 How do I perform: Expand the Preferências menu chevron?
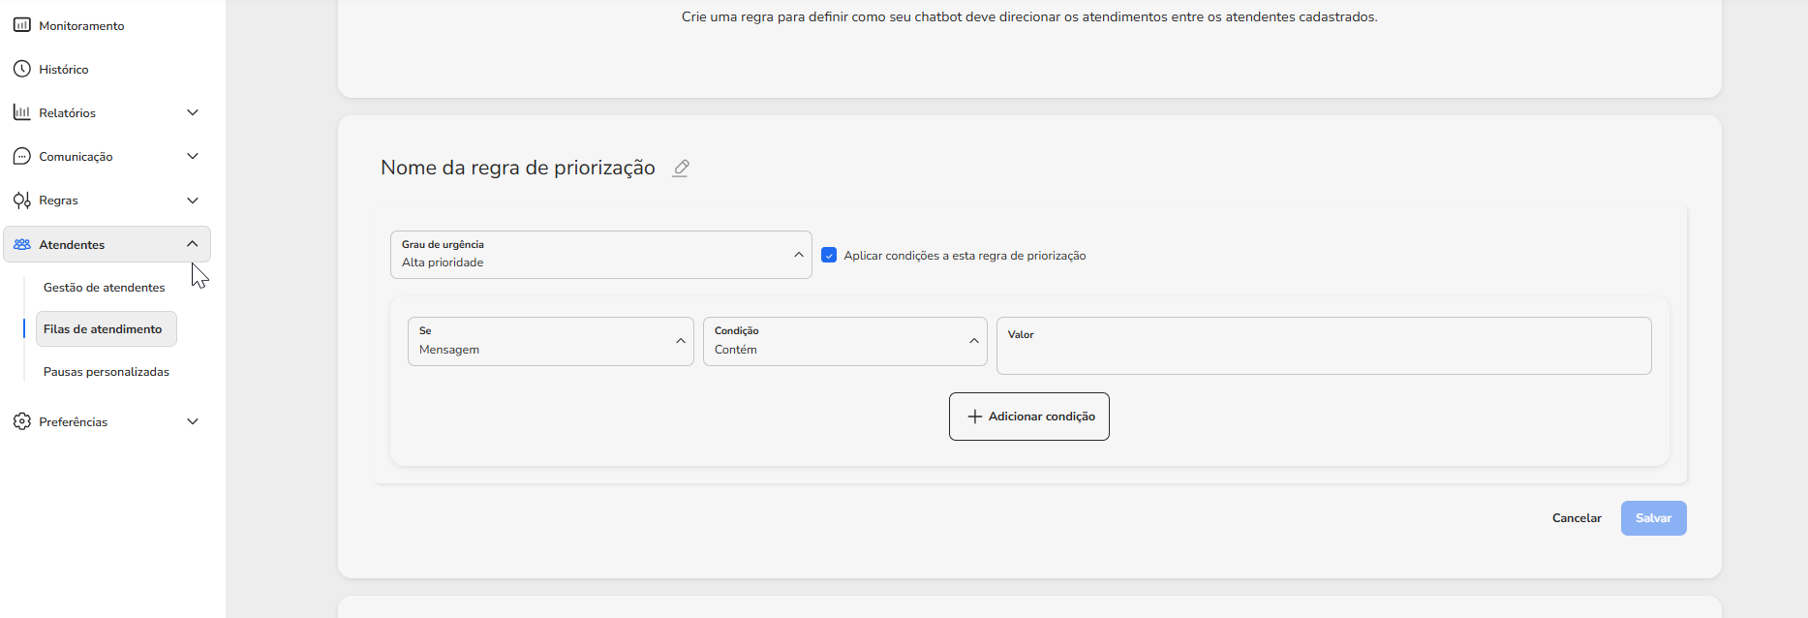pos(193,421)
